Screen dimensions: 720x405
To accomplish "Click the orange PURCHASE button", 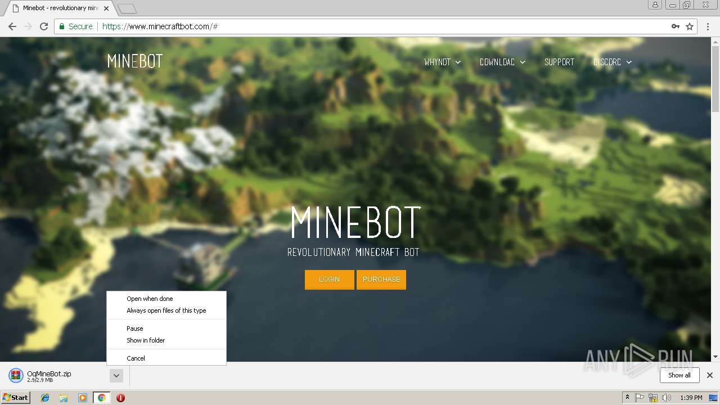I will pyautogui.click(x=381, y=280).
